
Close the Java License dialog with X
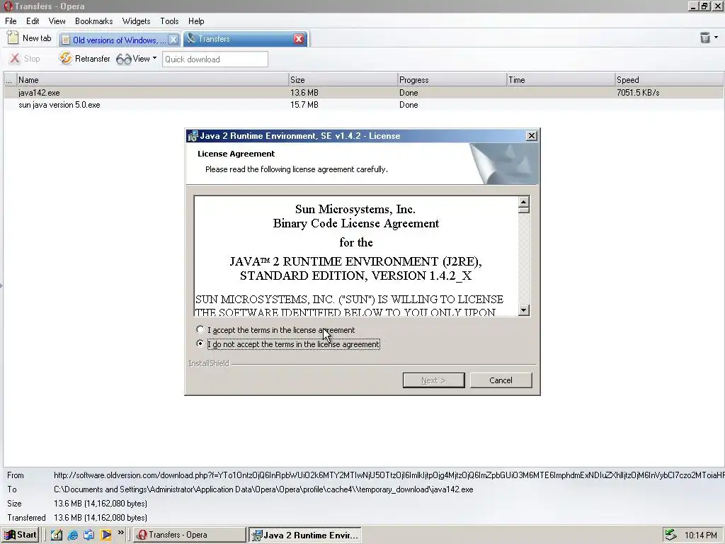[x=532, y=135]
